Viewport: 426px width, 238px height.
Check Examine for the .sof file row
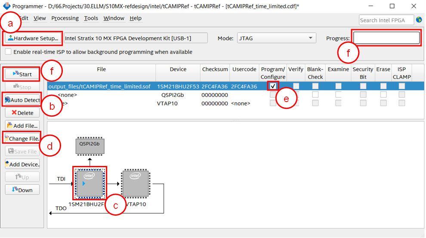click(338, 86)
